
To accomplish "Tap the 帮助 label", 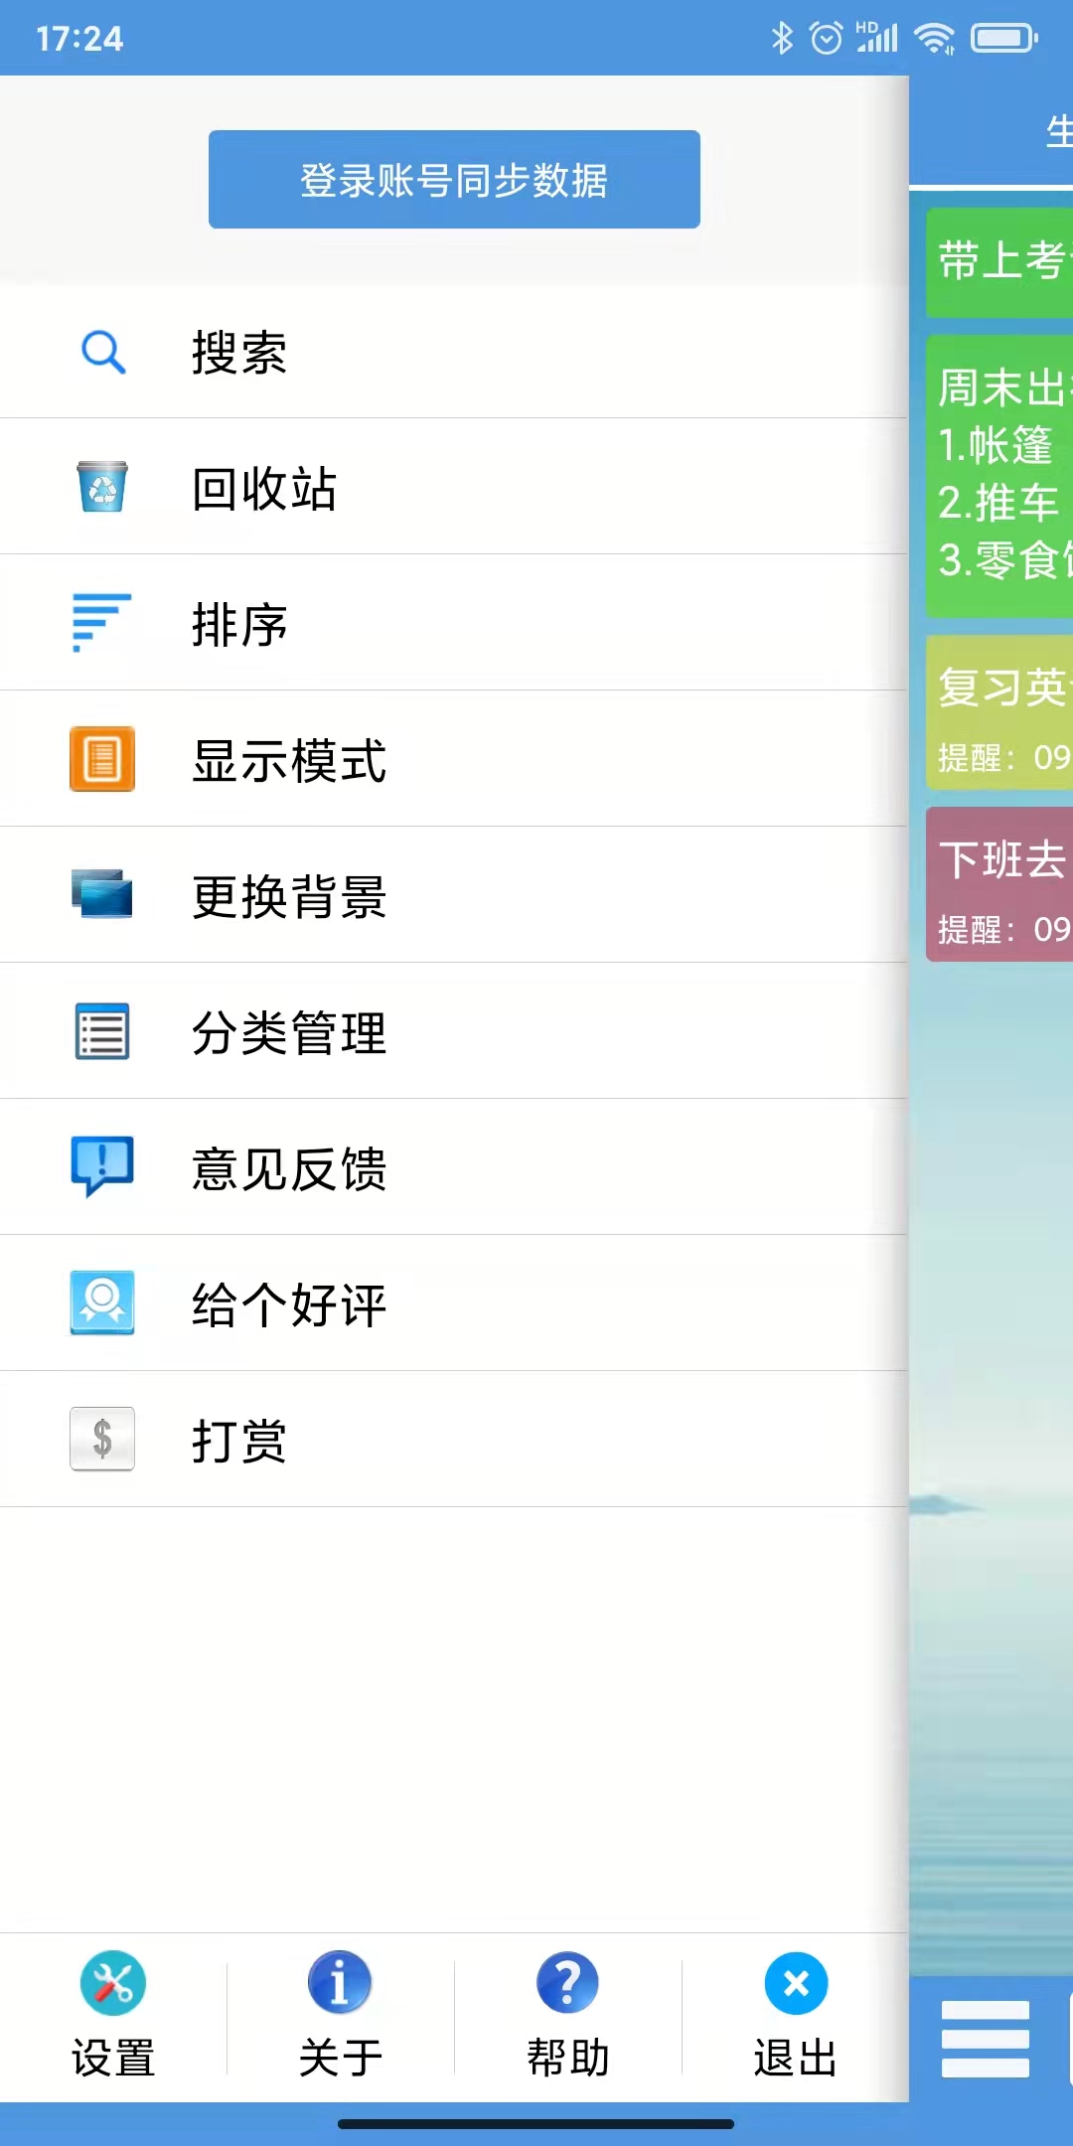I will point(567,2058).
